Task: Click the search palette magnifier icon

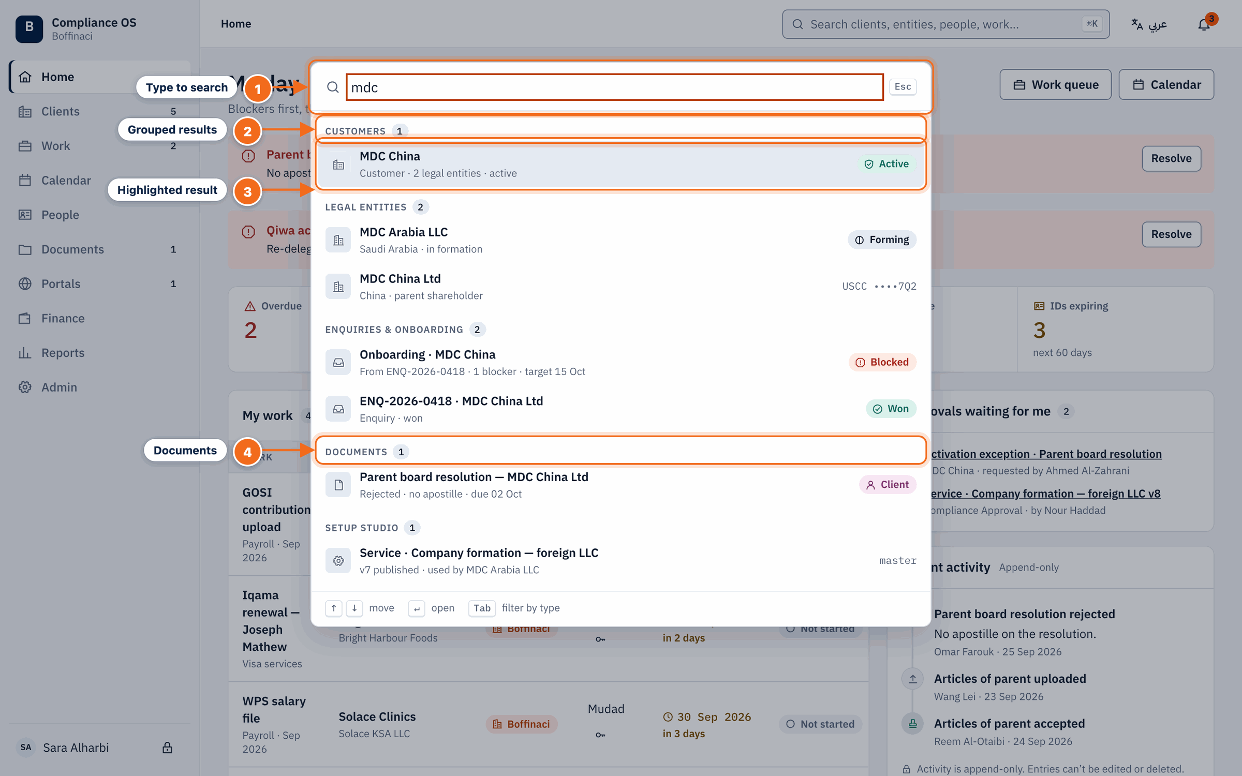Action: click(333, 87)
